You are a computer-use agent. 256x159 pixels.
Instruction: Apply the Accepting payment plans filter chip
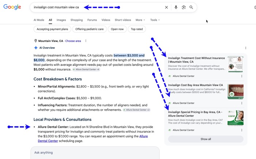click(x=52, y=29)
